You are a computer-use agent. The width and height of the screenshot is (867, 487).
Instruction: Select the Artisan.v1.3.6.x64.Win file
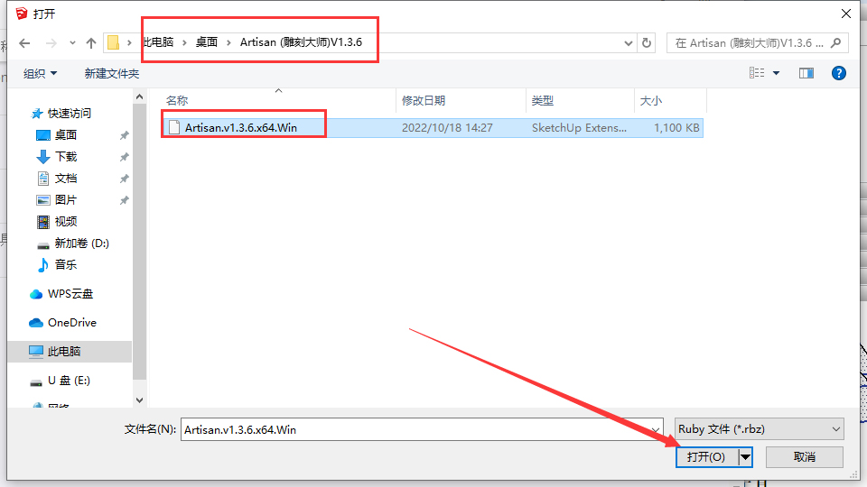tap(433, 127)
